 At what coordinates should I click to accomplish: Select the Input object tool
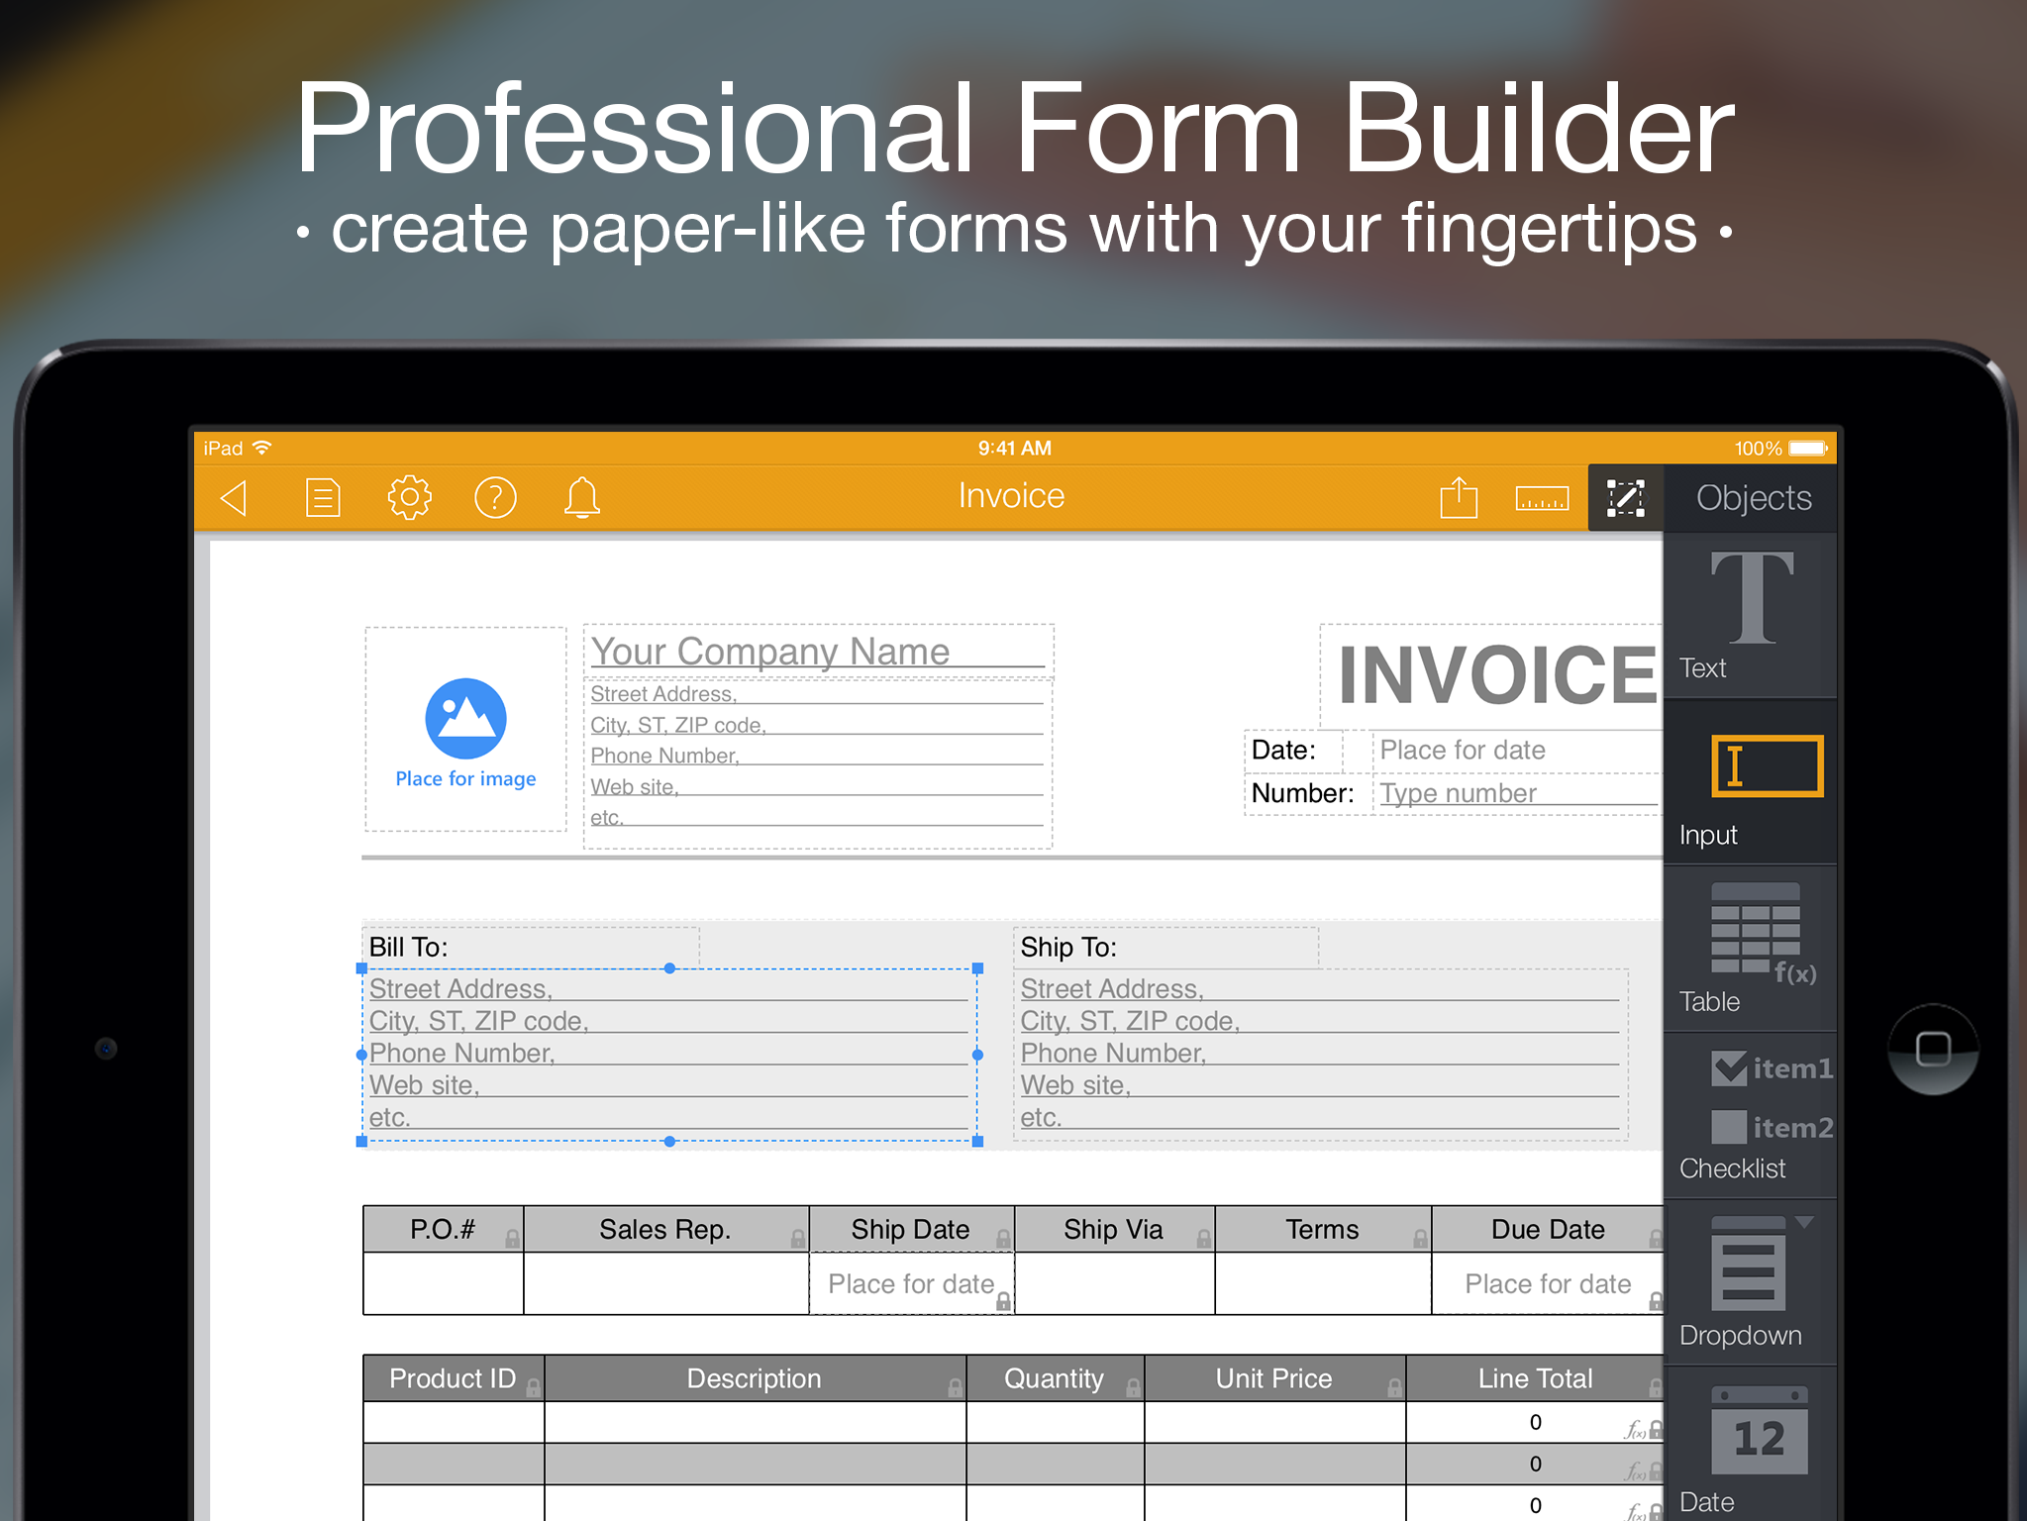1750,783
